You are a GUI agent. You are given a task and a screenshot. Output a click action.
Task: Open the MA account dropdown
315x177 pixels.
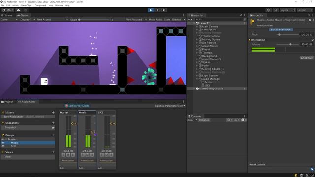click(x=8, y=10)
